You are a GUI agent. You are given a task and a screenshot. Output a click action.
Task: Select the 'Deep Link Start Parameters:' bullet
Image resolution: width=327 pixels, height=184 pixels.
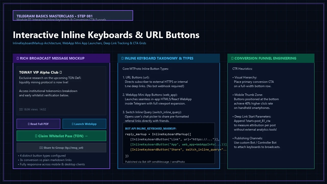tap(252, 117)
